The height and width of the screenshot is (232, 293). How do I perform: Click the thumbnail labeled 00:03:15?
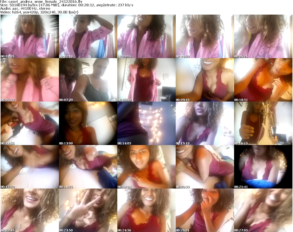(146, 36)
